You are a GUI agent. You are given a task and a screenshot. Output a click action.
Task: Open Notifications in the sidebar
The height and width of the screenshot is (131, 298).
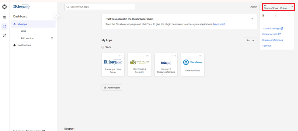[x=24, y=45]
